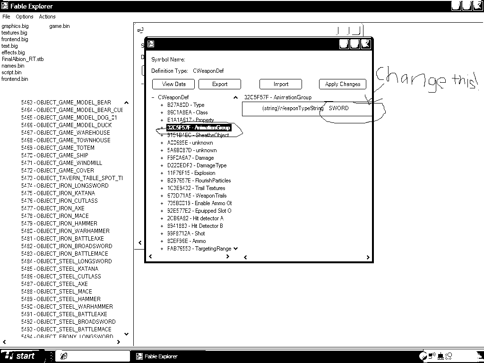484x363 pixels.
Task: Open the File menu
Action: tap(6, 17)
